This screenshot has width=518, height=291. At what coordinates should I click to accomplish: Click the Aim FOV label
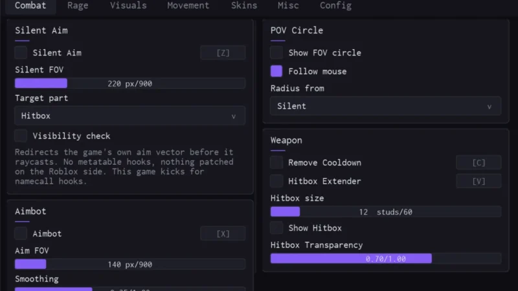32,251
